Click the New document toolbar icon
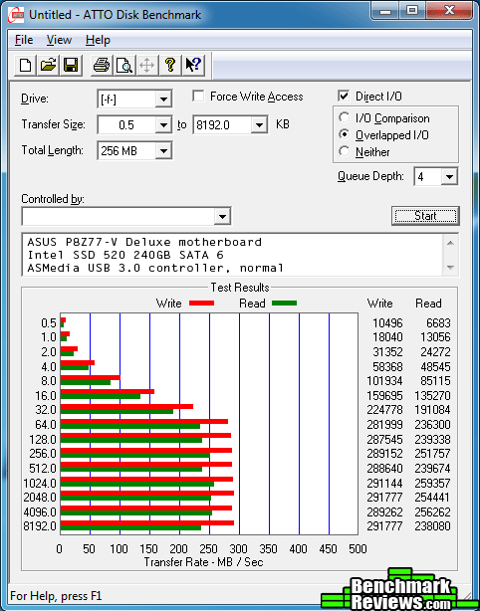480x611 pixels. click(25, 65)
